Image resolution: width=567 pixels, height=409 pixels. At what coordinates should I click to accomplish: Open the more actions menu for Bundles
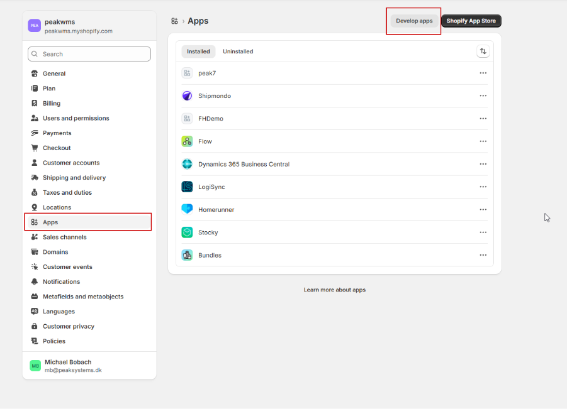pos(483,255)
